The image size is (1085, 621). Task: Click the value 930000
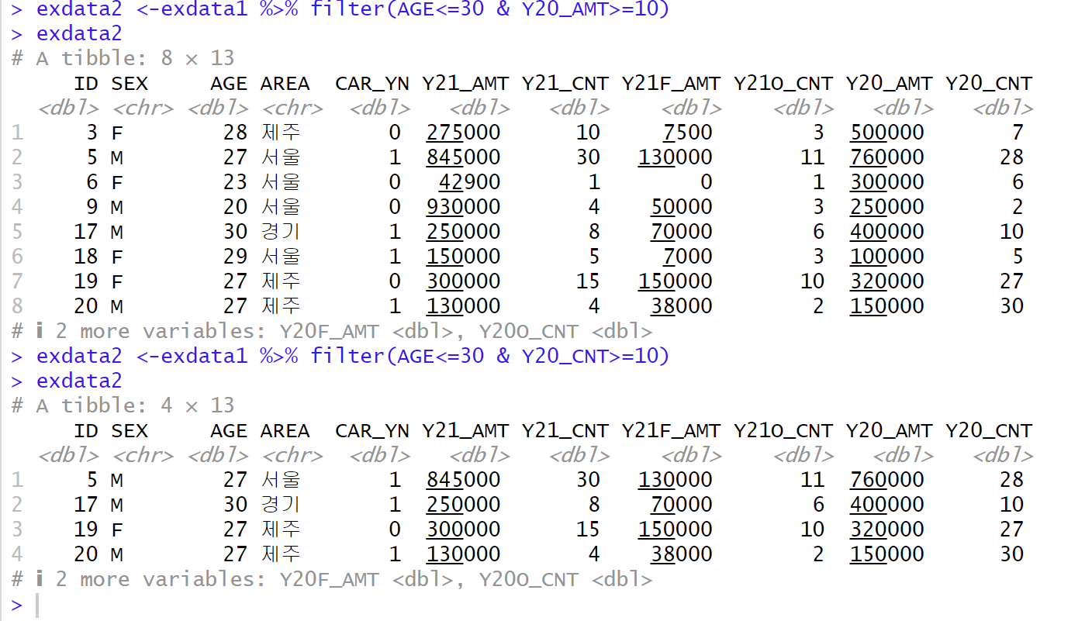click(463, 207)
